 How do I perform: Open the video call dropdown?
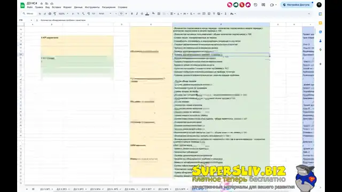coord(276,5)
